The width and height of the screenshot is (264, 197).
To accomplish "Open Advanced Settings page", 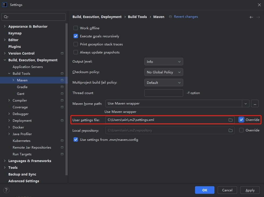I will click(x=24, y=181).
